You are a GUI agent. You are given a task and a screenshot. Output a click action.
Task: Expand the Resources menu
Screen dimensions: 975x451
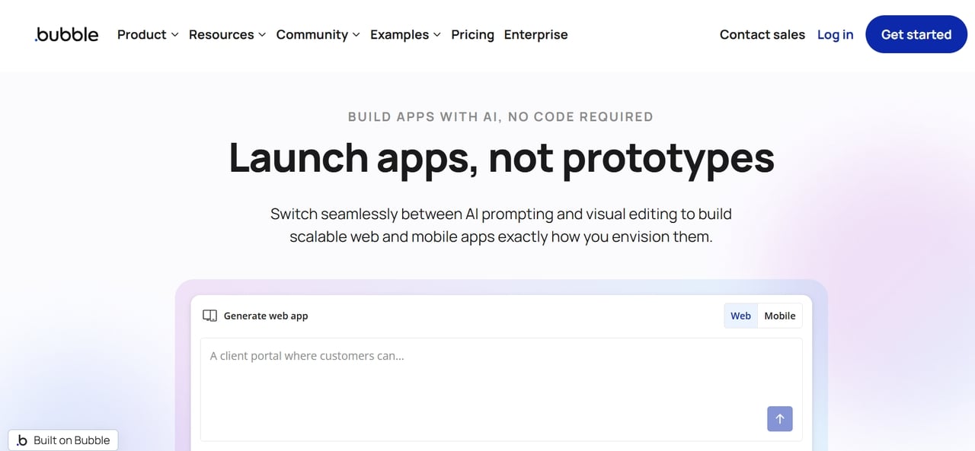pyautogui.click(x=227, y=34)
